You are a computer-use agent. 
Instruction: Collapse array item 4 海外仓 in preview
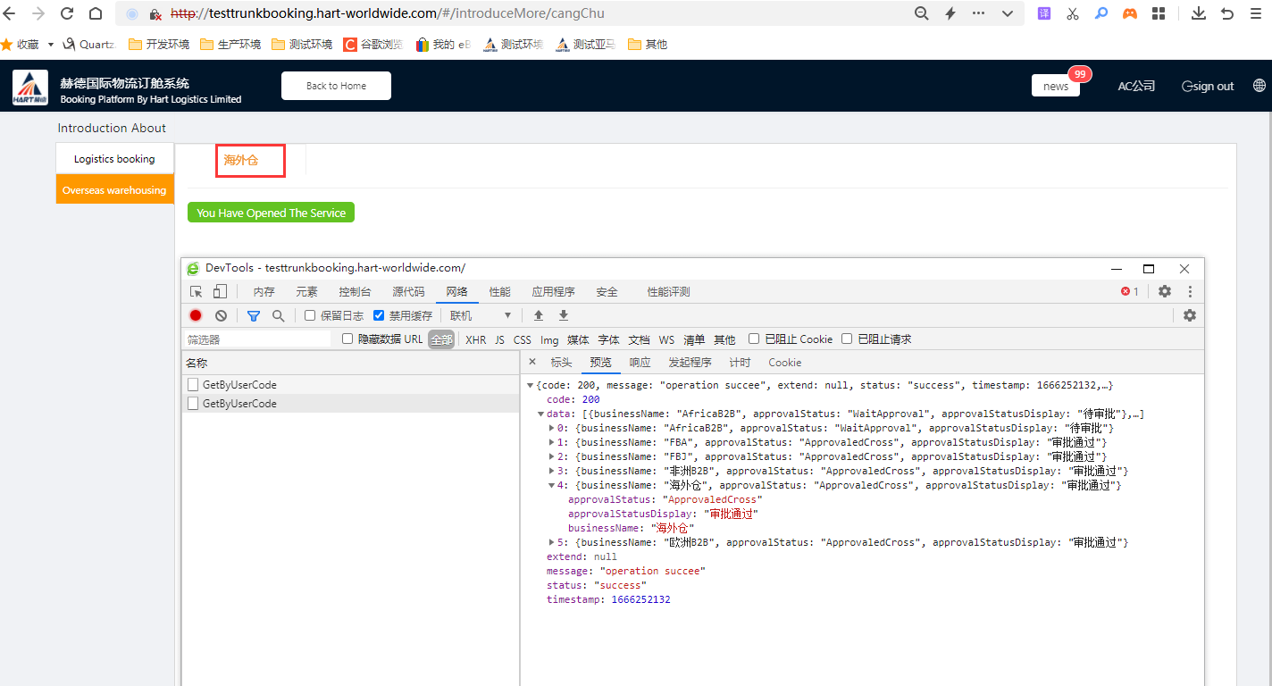pyautogui.click(x=552, y=486)
